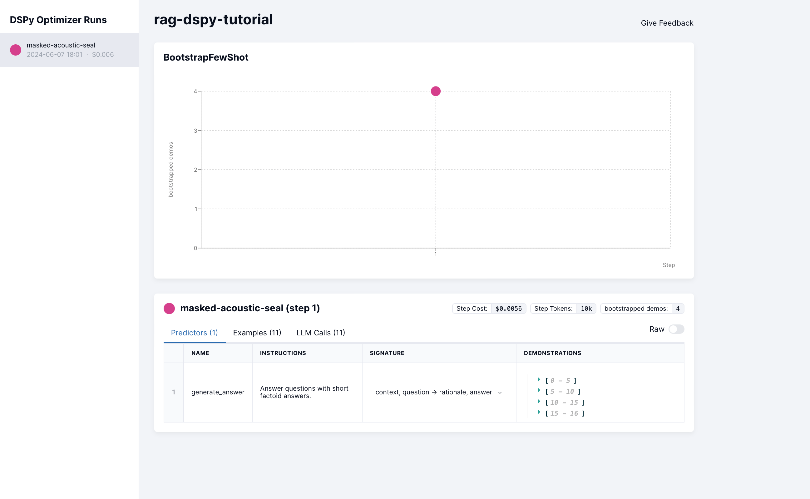Expand the signature dropdown chevron
The width and height of the screenshot is (810, 499).
(500, 393)
